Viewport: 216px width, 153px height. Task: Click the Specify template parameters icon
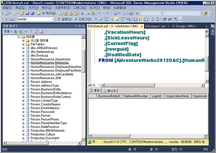click(176, 19)
